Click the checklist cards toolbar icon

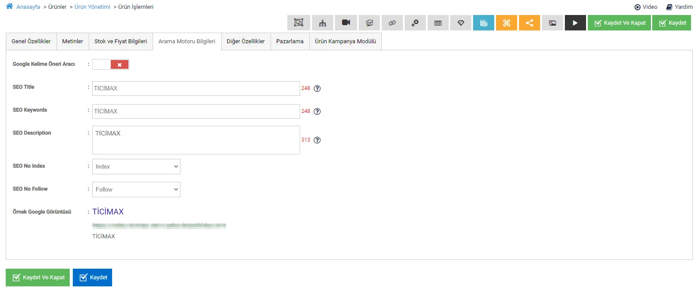369,23
